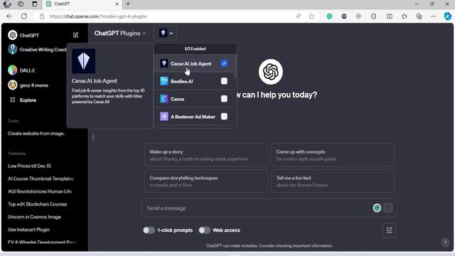Click the green Grammarly extension icon in the toolbar

click(x=329, y=16)
